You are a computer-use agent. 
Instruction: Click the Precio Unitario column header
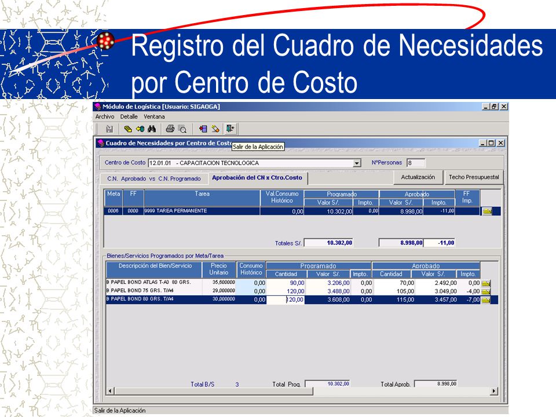219,269
